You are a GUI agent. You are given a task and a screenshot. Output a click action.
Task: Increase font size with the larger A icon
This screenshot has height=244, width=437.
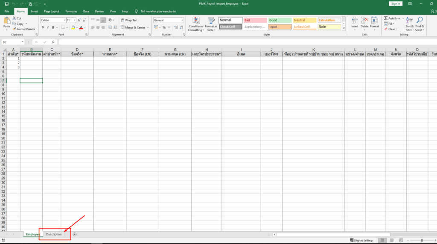coord(79,20)
